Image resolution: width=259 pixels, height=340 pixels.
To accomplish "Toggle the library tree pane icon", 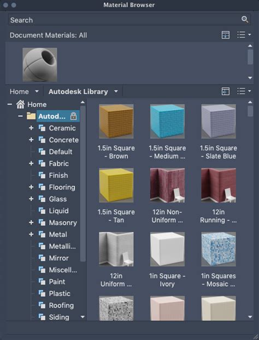I will tap(226, 91).
